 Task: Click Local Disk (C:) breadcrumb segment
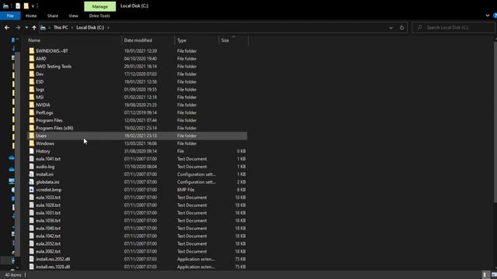pos(90,28)
